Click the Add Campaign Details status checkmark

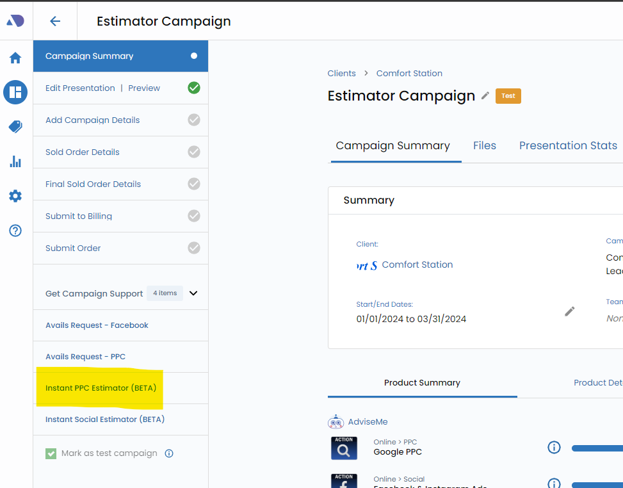click(194, 120)
